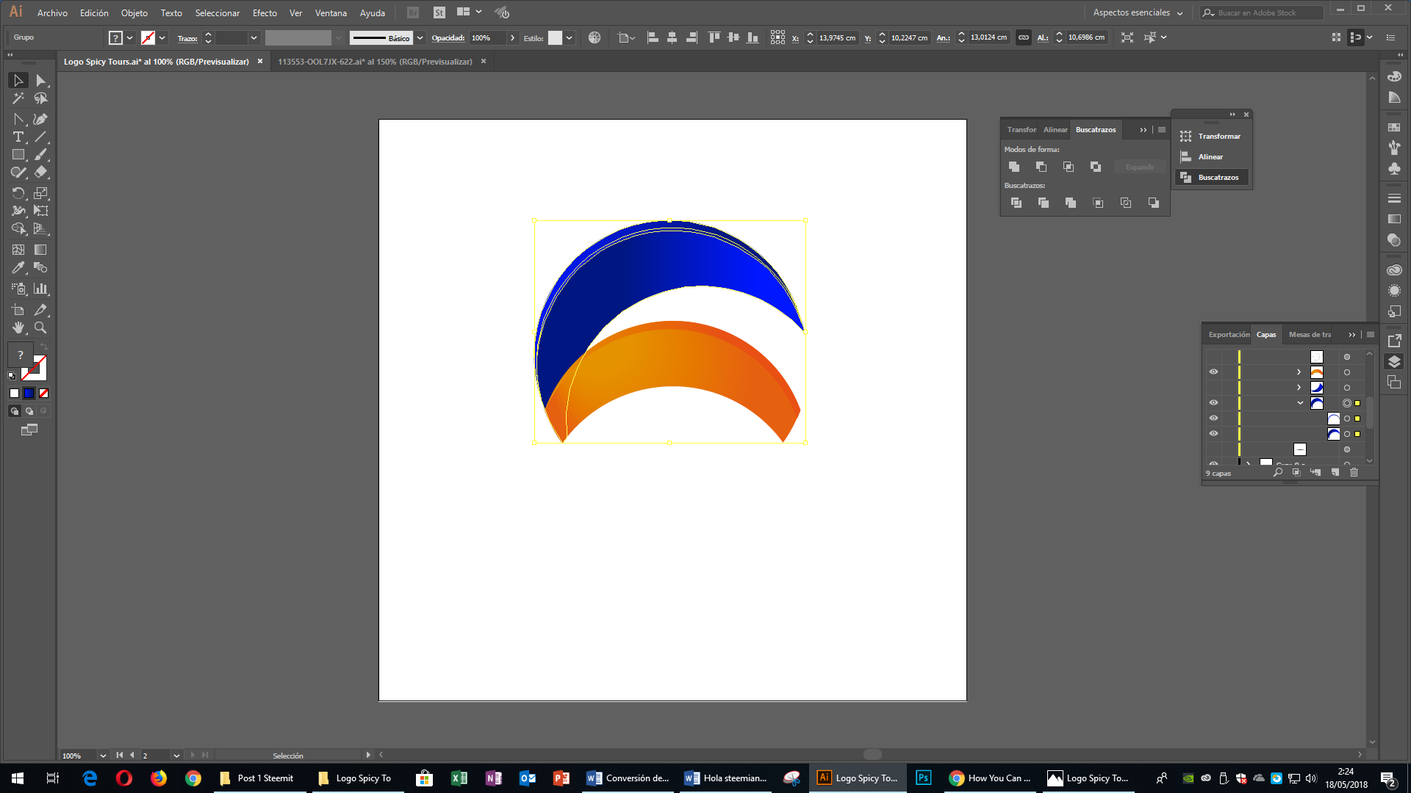Image resolution: width=1411 pixels, height=793 pixels.
Task: Switch to 113553-OOL7JX-622.ai document tab
Action: (x=375, y=62)
